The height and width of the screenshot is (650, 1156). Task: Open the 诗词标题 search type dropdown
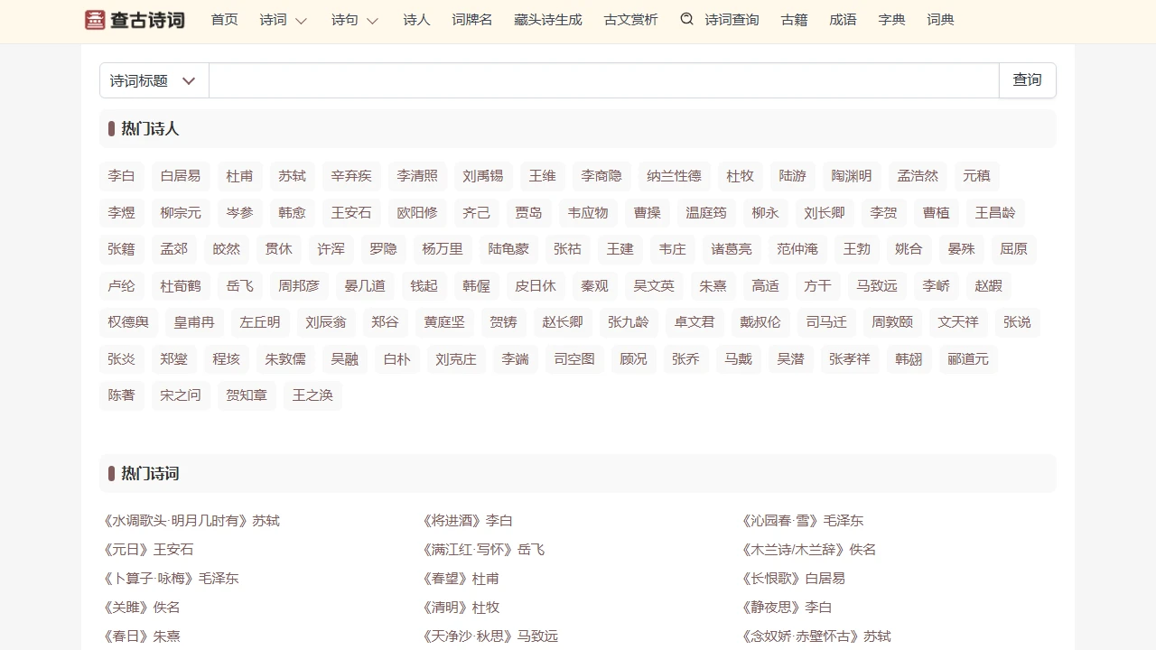pyautogui.click(x=154, y=80)
